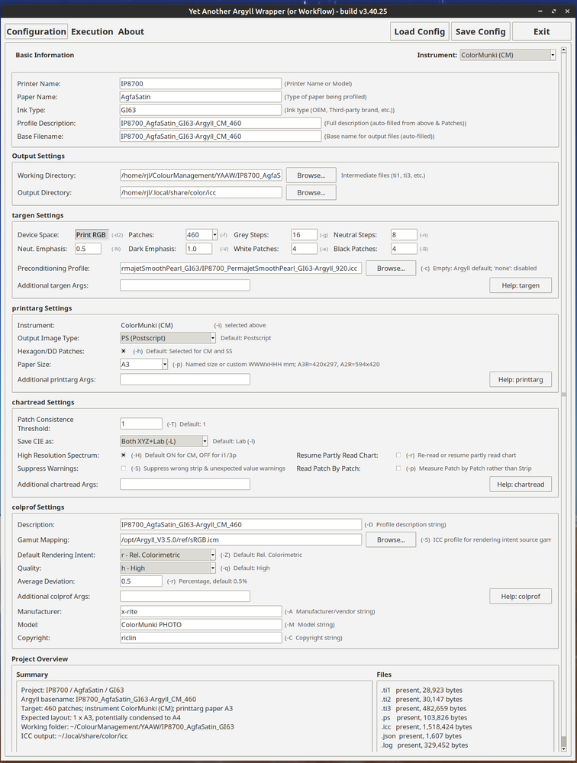Click the Additional colprof Args field
Image resolution: width=577 pixels, height=763 pixels.
pyautogui.click(x=185, y=596)
